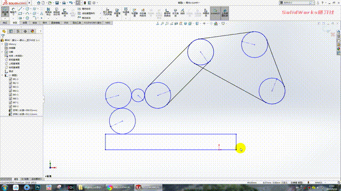The height and width of the screenshot is (191, 341).
Task: Toggle the Shaded Sketch Contours button
Action: click(225, 13)
